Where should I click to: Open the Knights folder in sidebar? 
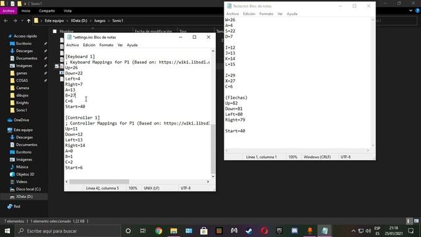22,103
